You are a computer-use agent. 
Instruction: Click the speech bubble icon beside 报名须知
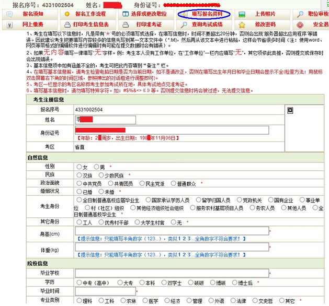pyautogui.click(x=9, y=14)
